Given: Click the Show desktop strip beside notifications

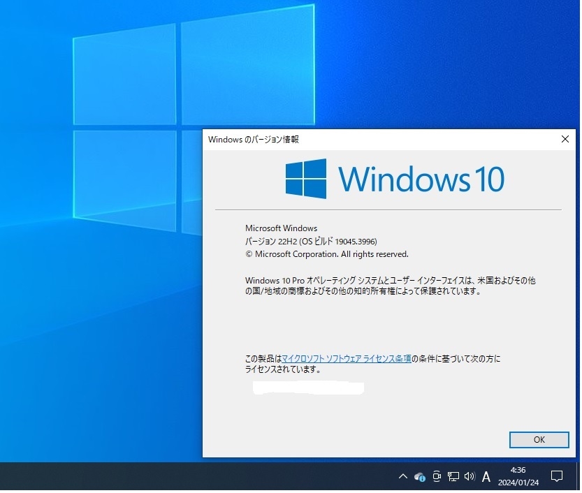Looking at the screenshot, I should pyautogui.click(x=580, y=478).
